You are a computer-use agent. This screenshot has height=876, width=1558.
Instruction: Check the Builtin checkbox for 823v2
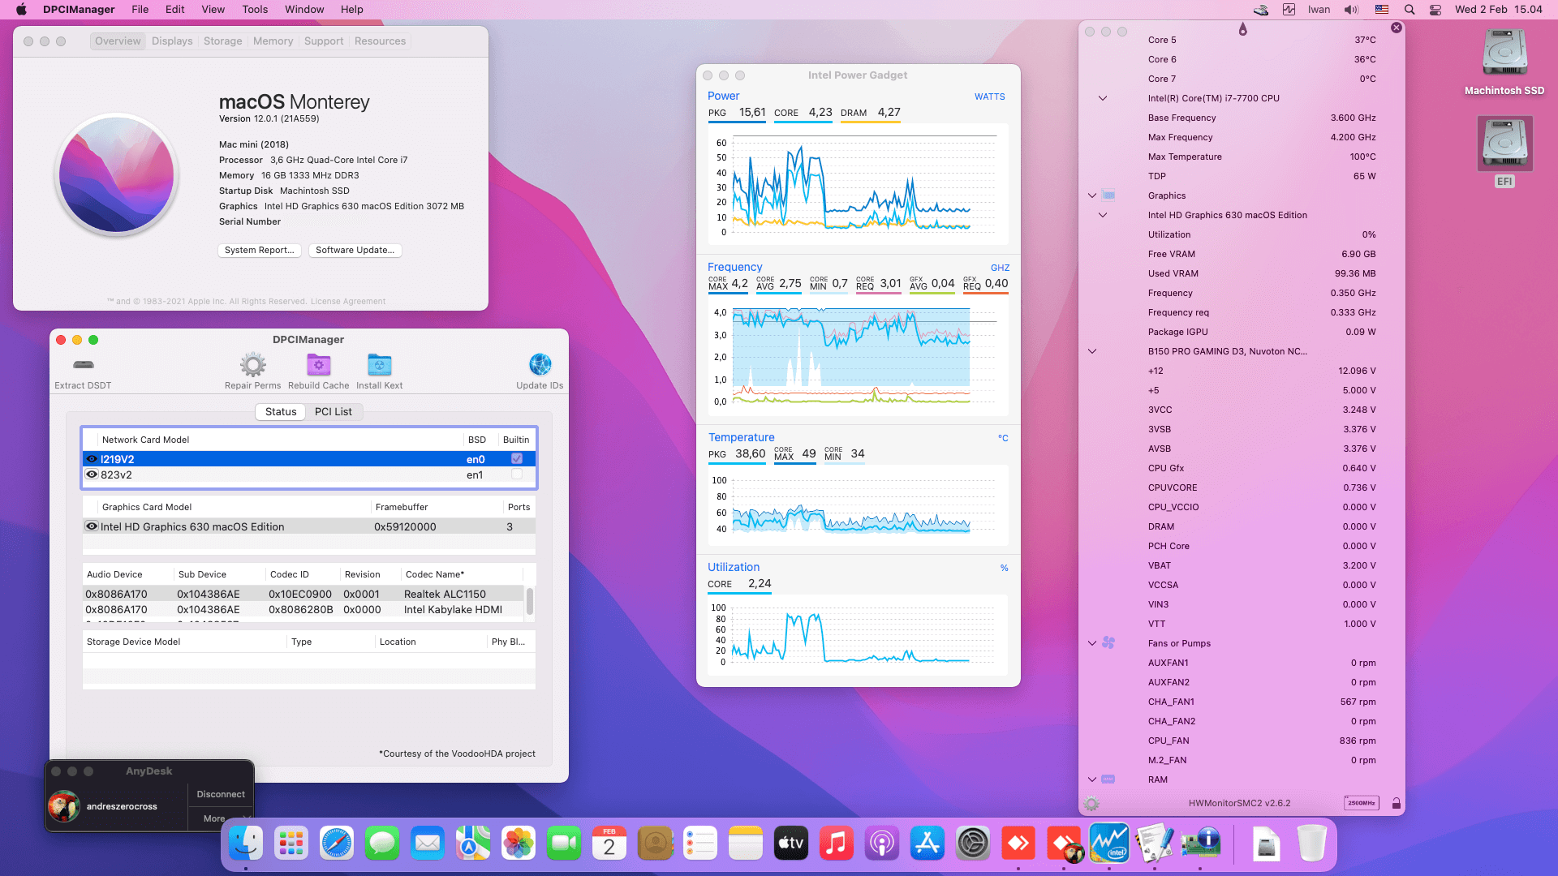(517, 475)
